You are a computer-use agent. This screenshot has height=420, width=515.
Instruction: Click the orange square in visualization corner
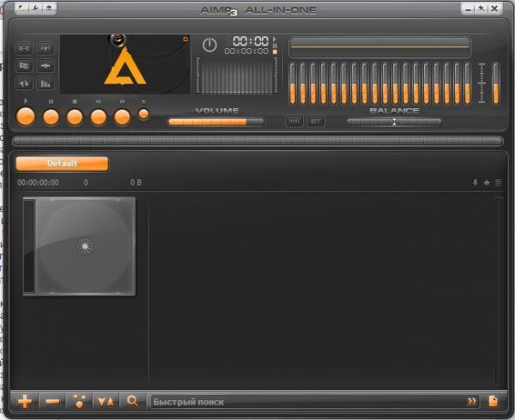pos(185,40)
